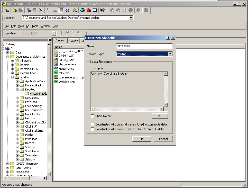Select the Zoom Out magnifier tool

coord(118,10)
